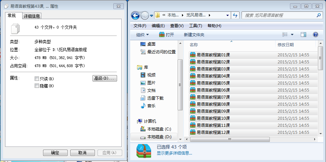Click 显示更多详细信息... link in details pane
The width and height of the screenshot is (326, 162).
pos(174,153)
